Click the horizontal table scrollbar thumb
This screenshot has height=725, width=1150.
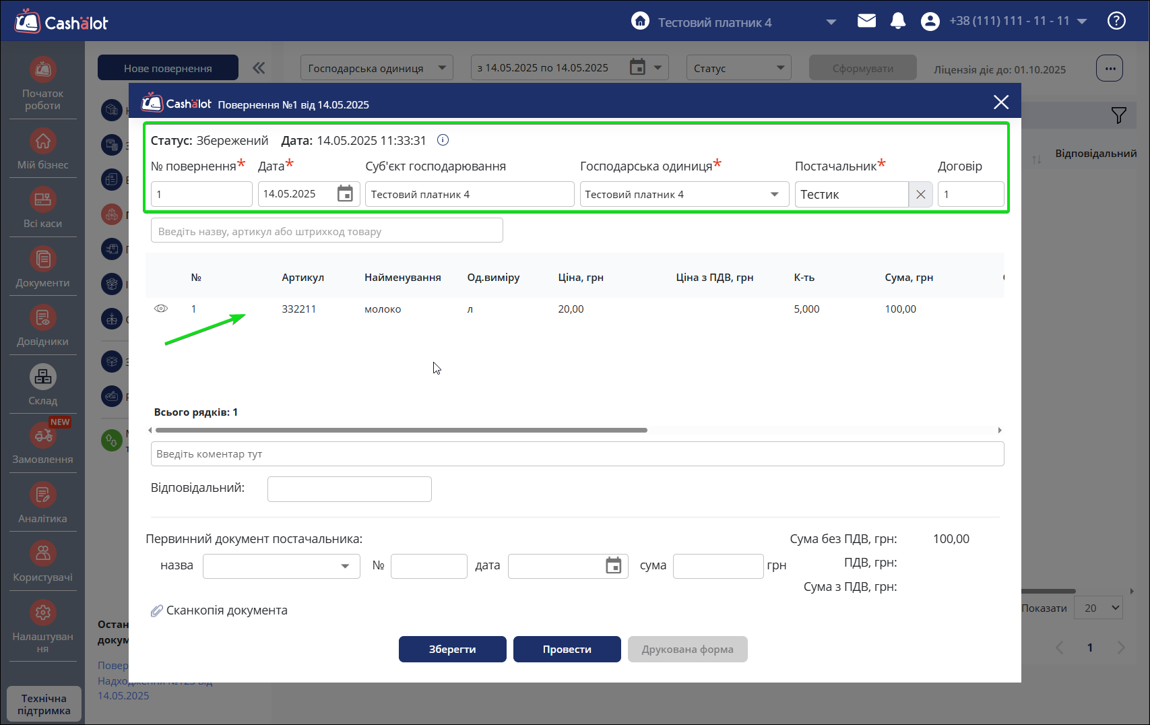pyautogui.click(x=402, y=430)
